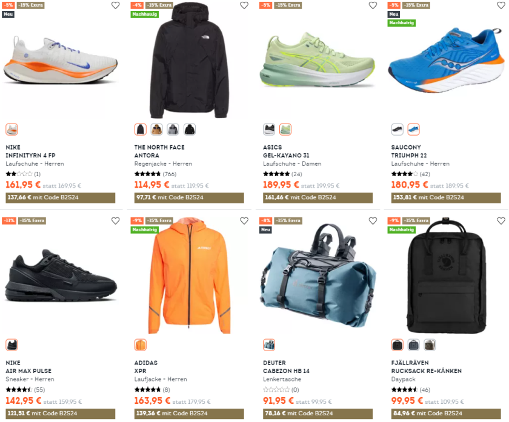Screen dimensions: 509x422
Task: Click the 78,16 € mit Code B2S24 banner
Action: click(318, 414)
